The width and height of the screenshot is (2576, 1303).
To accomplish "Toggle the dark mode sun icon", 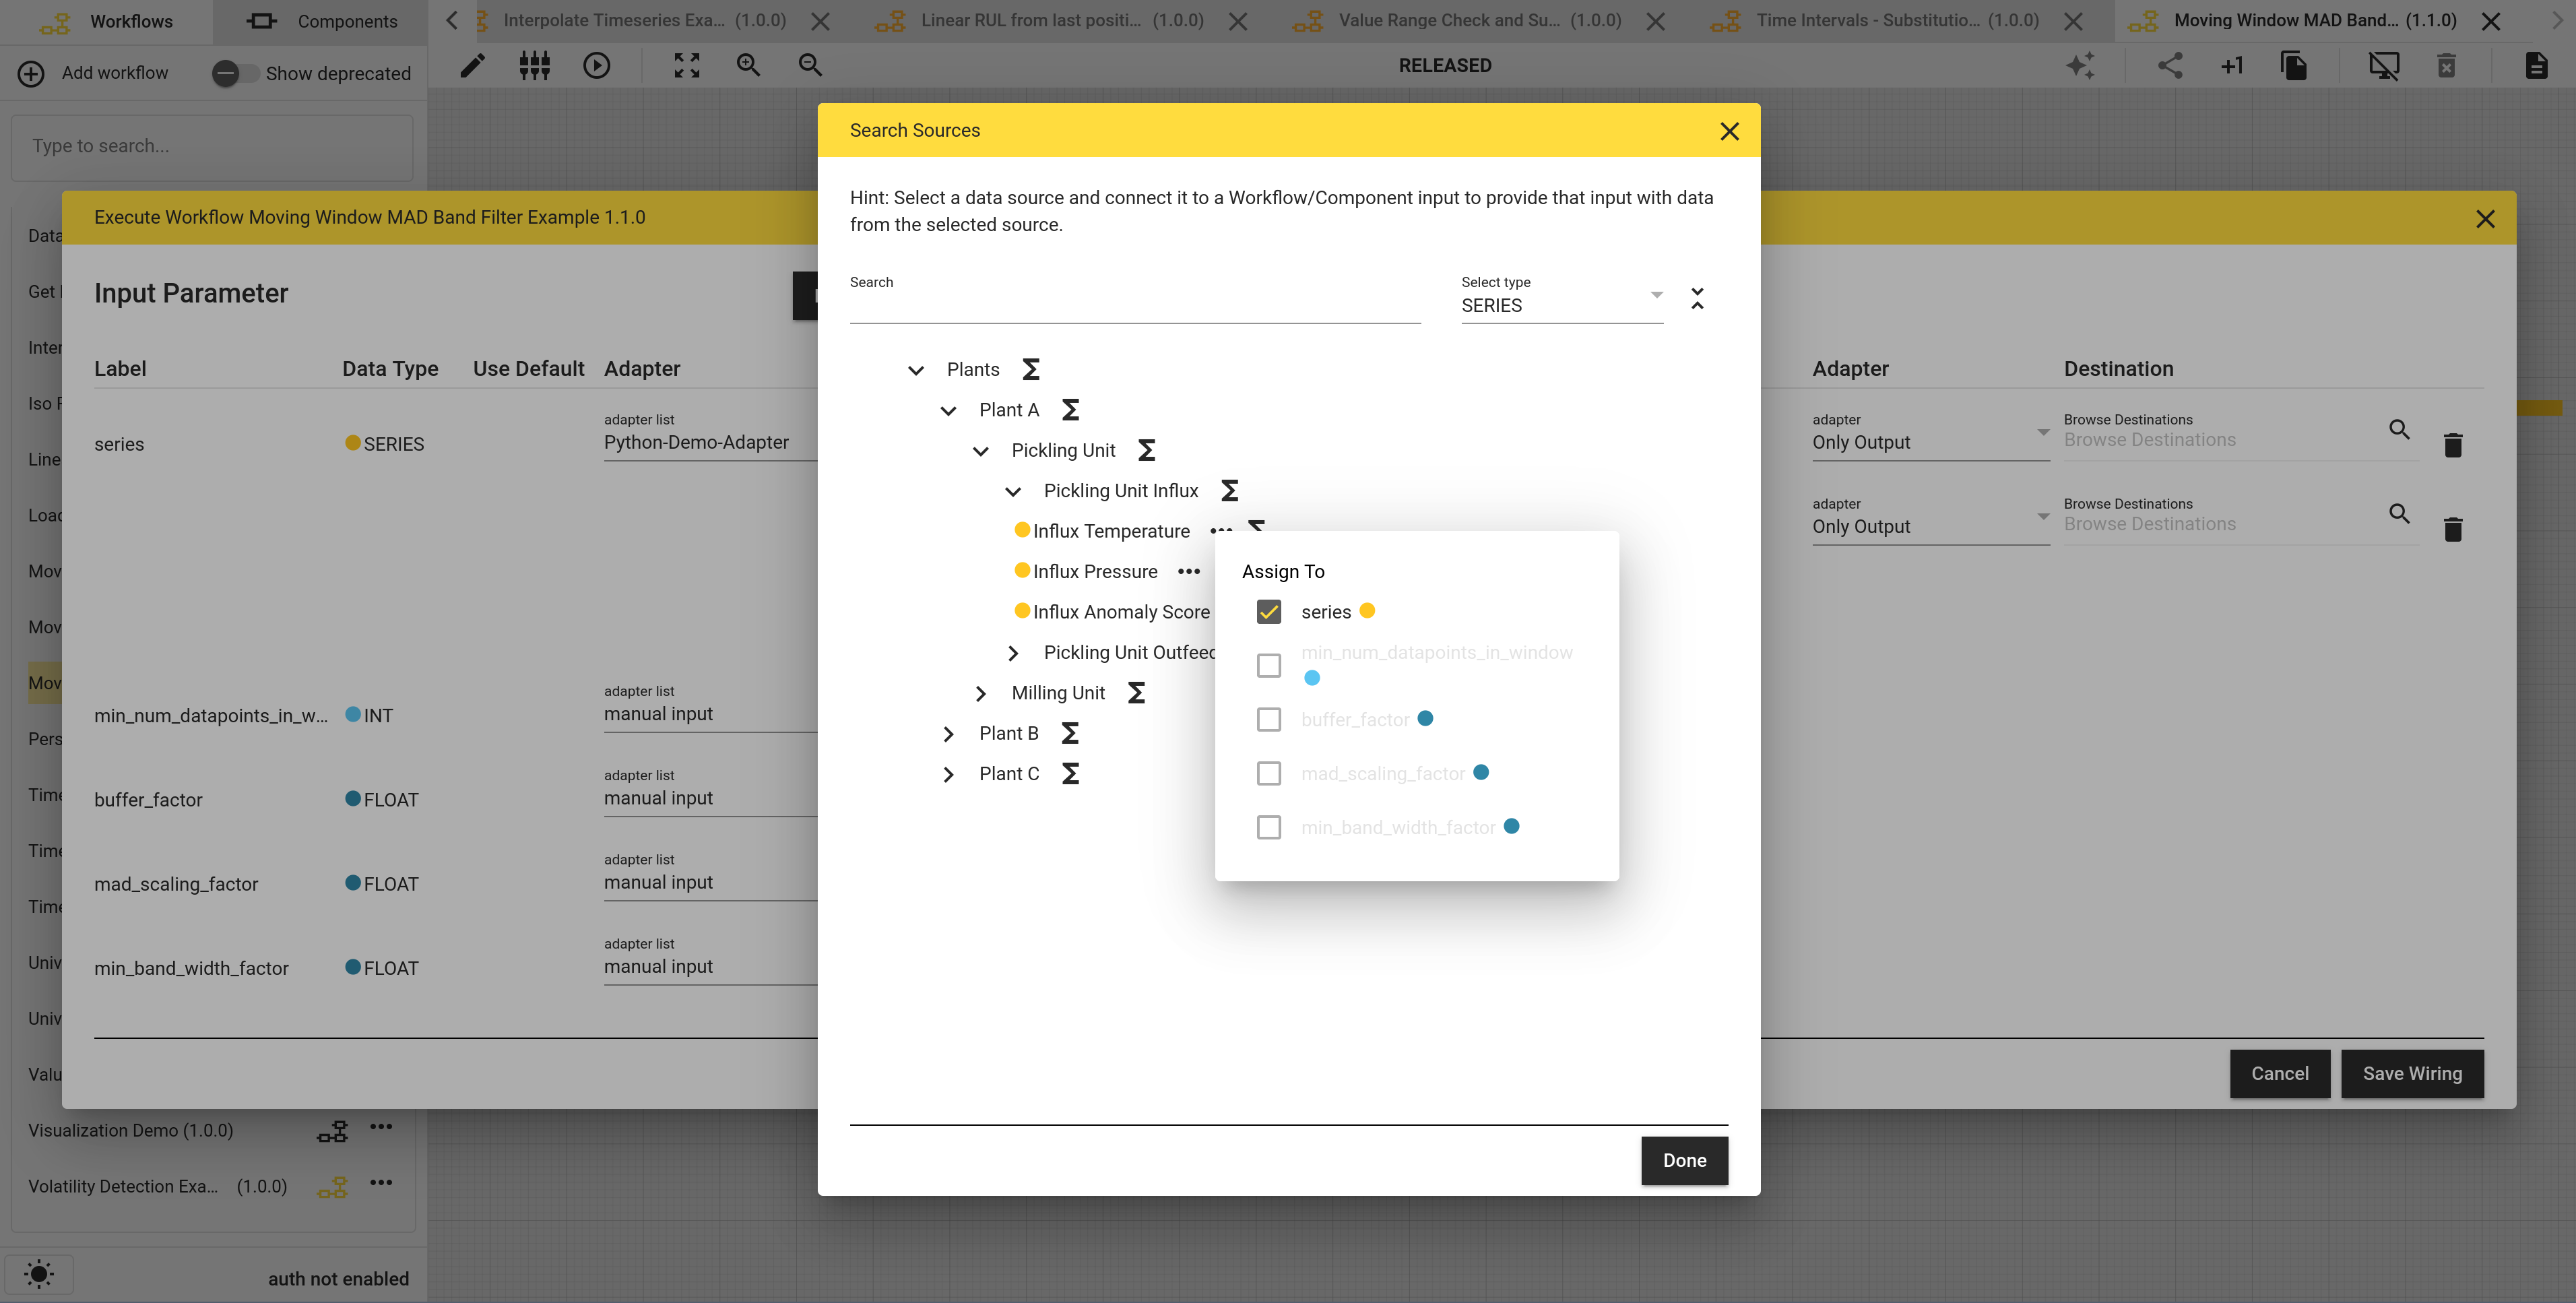I will [x=39, y=1274].
